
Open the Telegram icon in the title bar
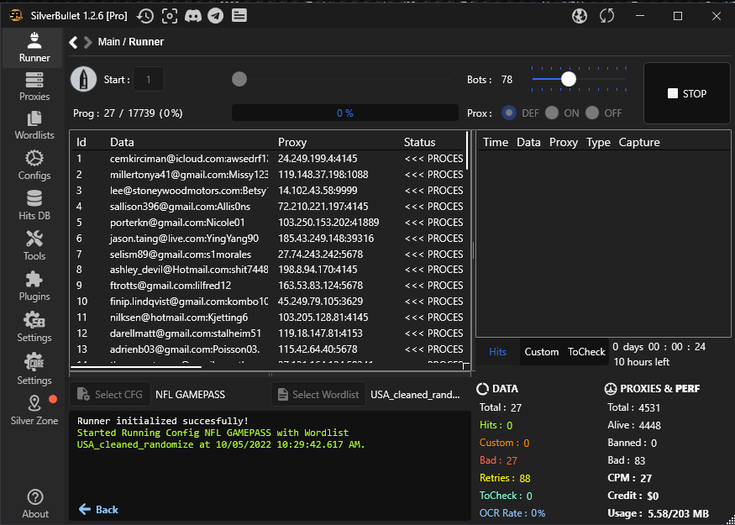(216, 16)
